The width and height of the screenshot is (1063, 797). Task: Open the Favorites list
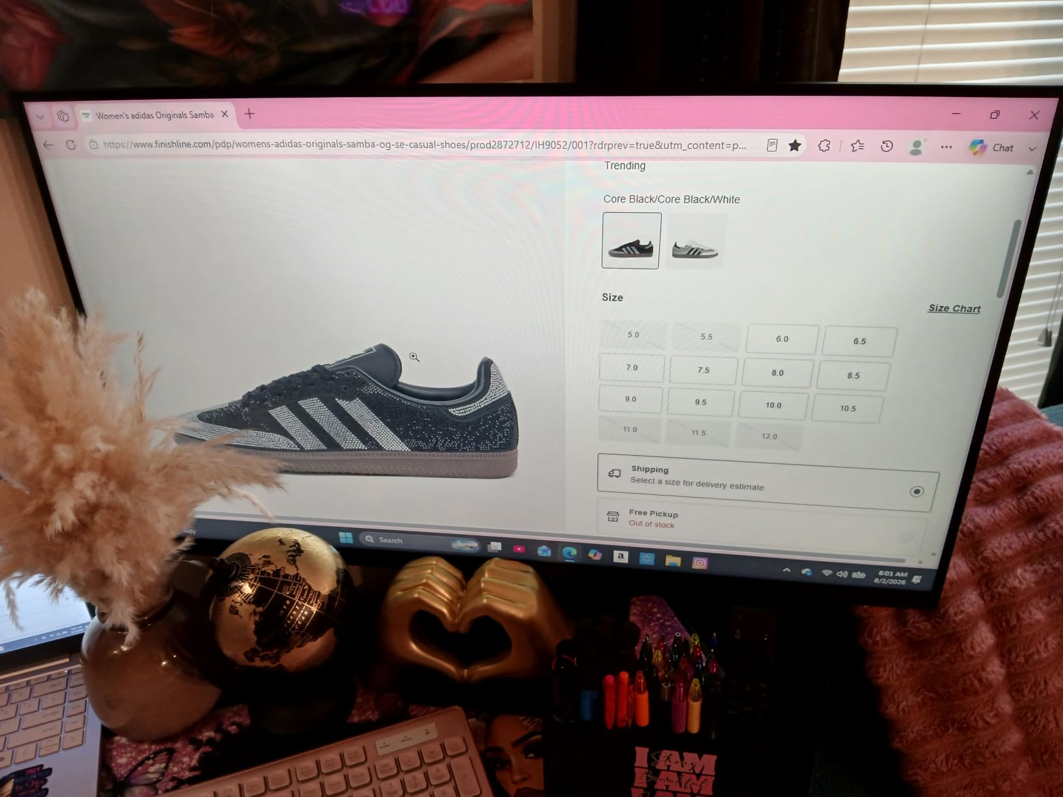(857, 146)
